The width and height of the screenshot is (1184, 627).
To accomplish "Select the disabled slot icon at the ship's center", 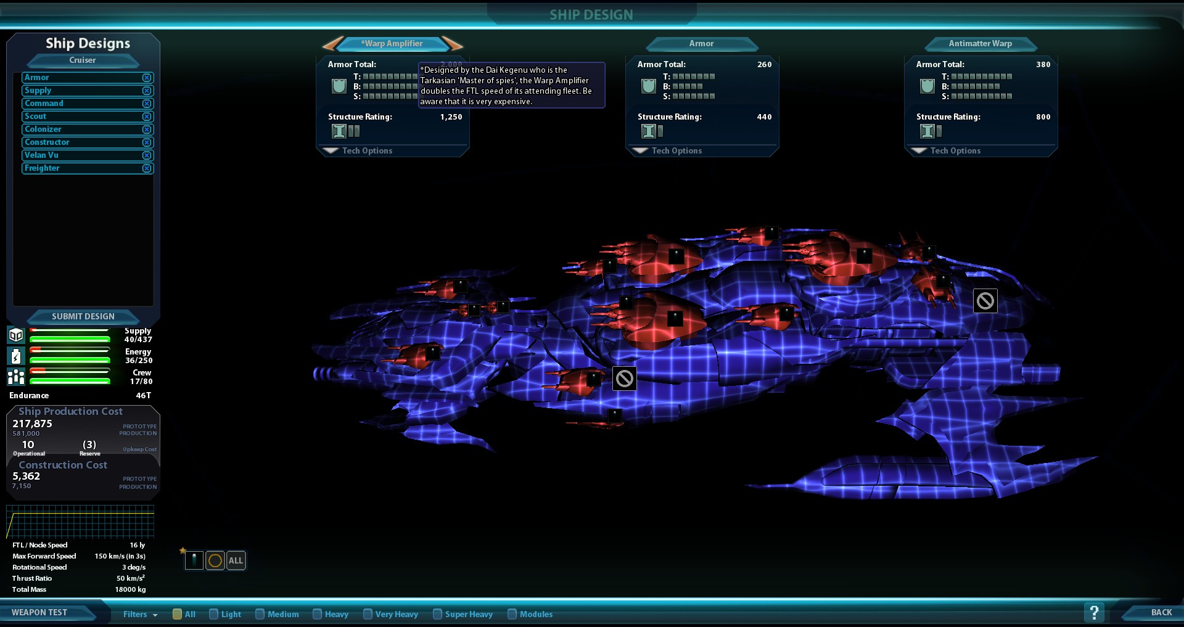I will click(625, 378).
